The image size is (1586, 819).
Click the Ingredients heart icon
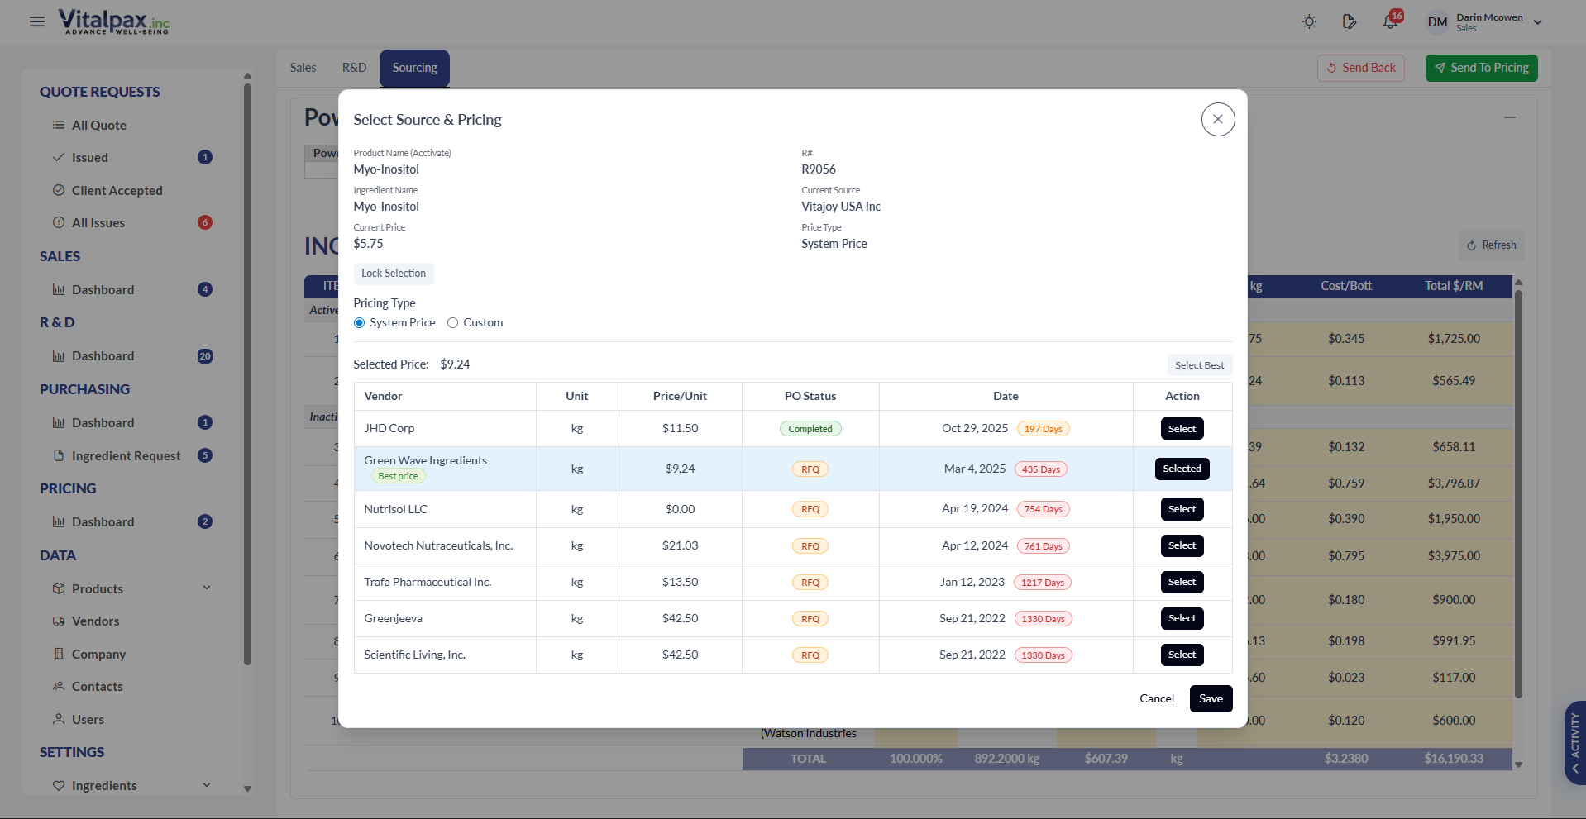[x=59, y=785]
